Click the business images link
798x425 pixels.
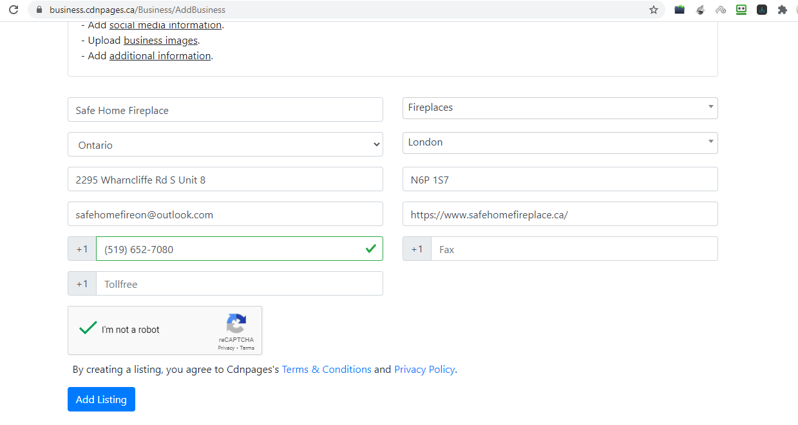[x=160, y=41]
